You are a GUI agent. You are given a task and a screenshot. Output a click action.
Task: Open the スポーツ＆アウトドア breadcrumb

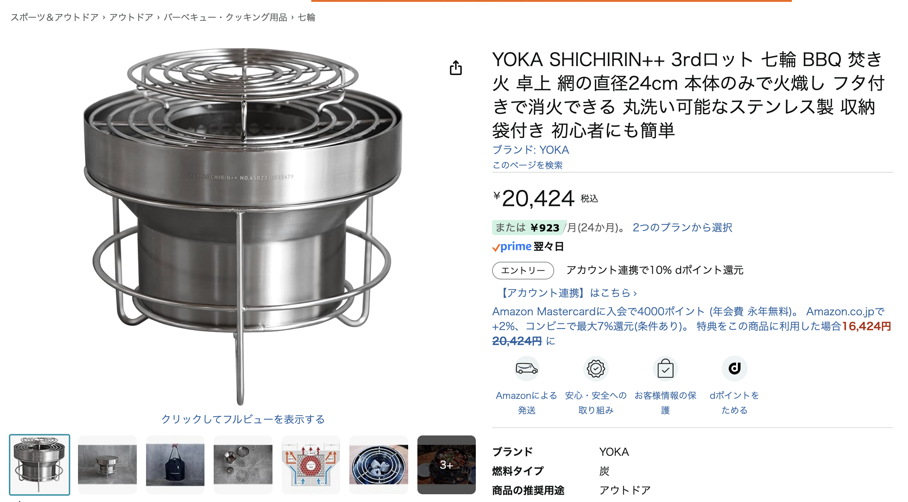pos(55,17)
